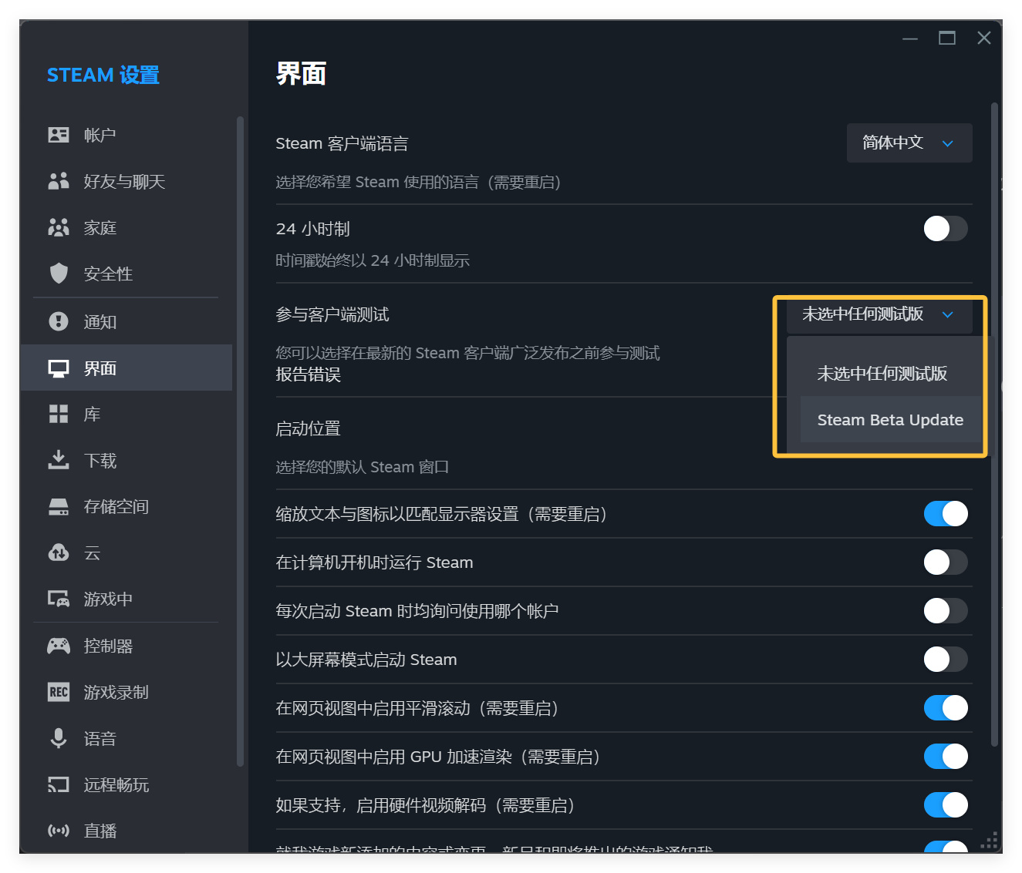Open 存储空间 settings
1022x873 pixels.
coord(126,506)
